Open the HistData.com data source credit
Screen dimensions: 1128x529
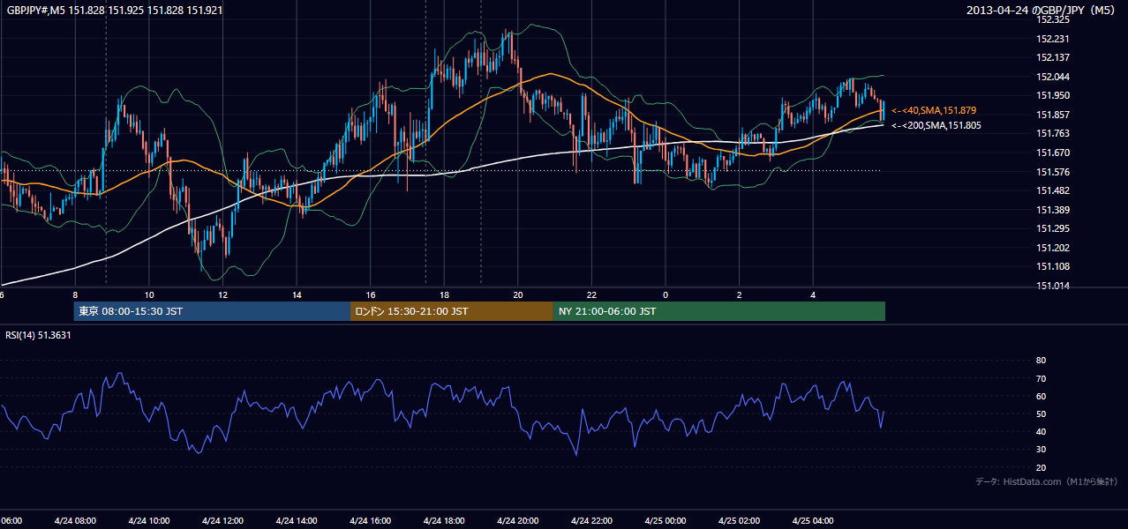point(1047,481)
